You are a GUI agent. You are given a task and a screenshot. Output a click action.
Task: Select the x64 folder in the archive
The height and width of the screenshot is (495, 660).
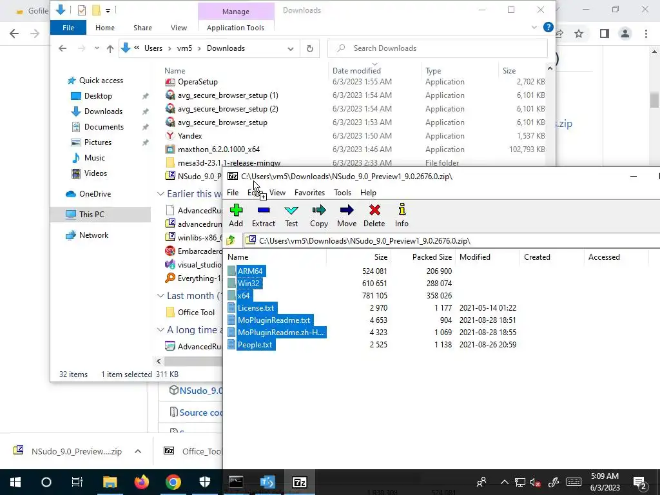pos(243,295)
